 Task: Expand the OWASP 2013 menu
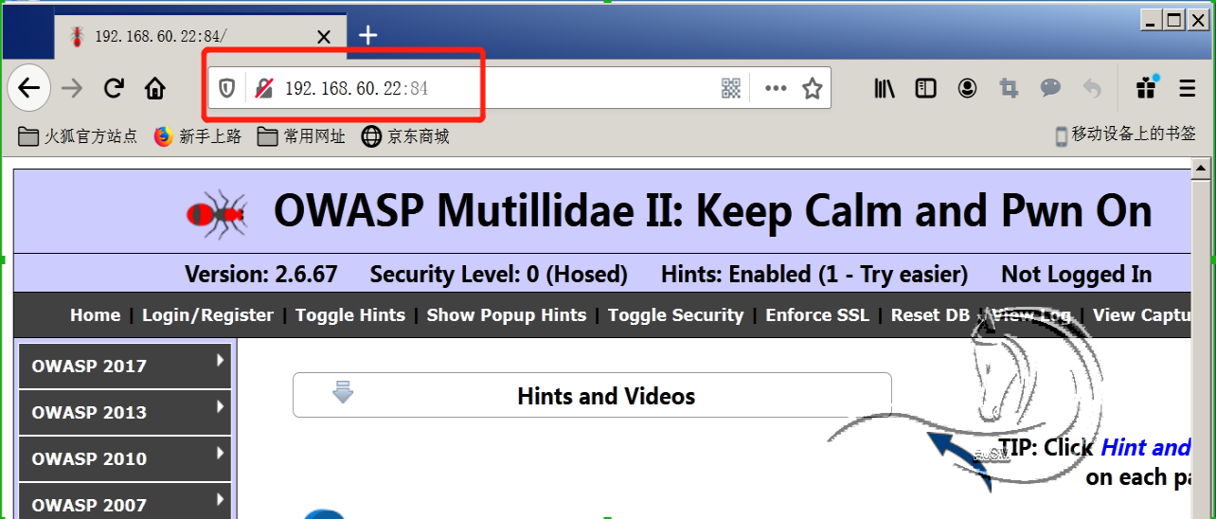point(125,412)
